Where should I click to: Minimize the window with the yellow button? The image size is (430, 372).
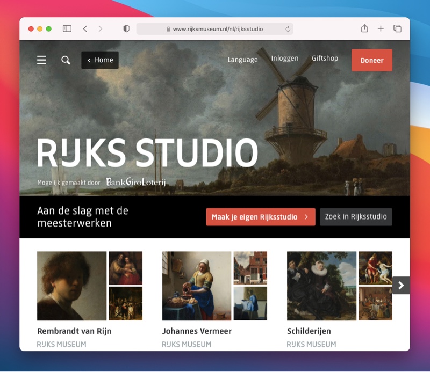(40, 29)
